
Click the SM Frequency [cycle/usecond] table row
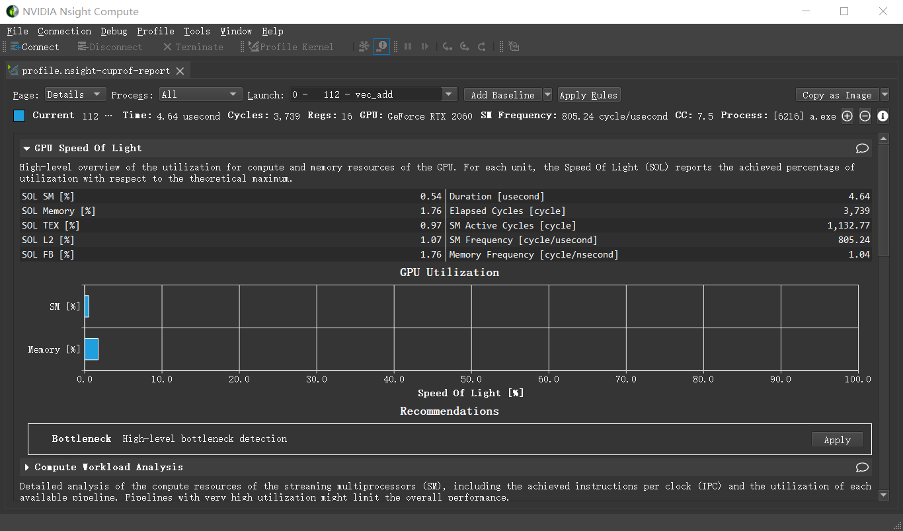659,240
